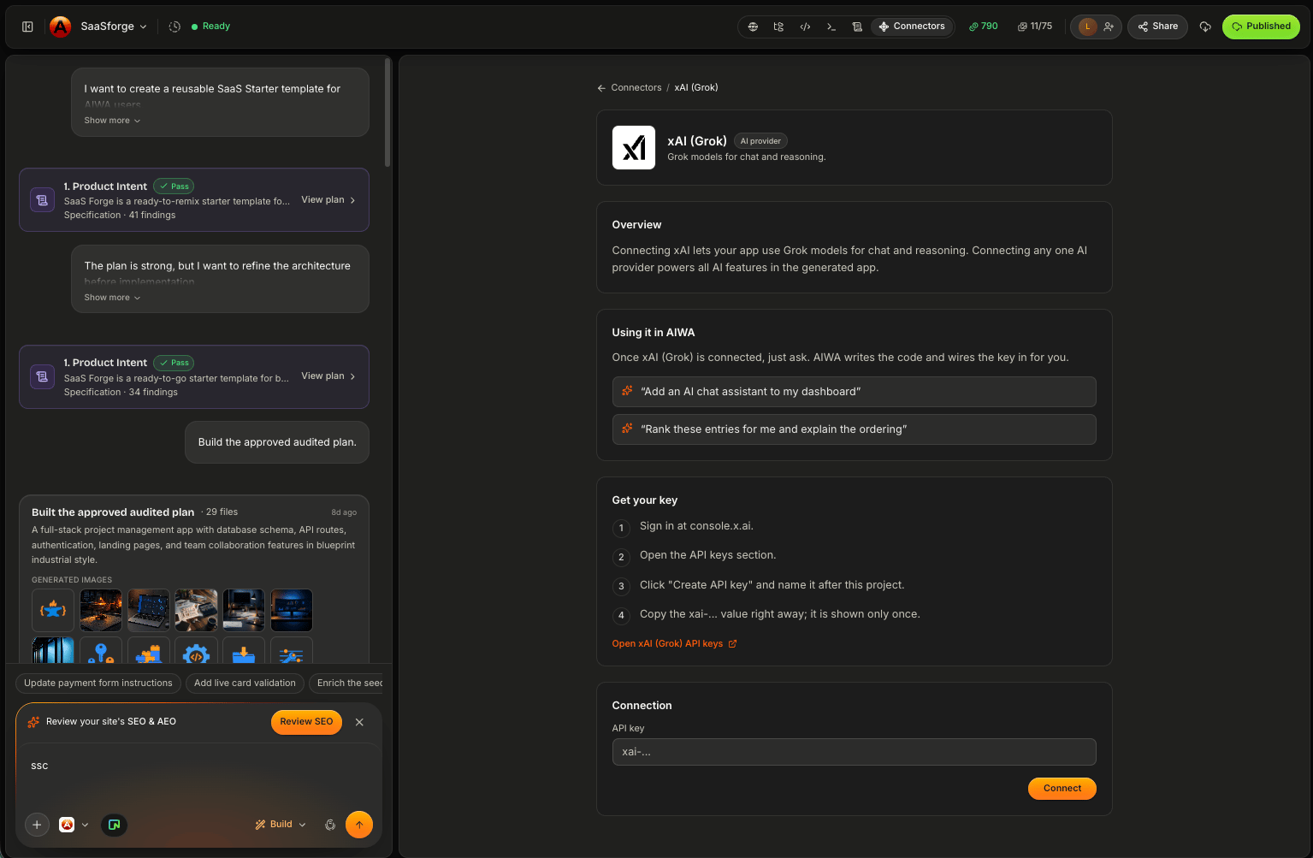Click the invite collaborator icon
Screen dimensions: 1313x858
click(1109, 27)
